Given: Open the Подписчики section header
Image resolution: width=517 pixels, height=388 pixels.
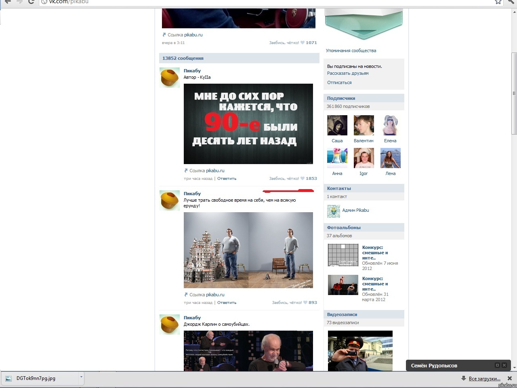Looking at the screenshot, I should (341, 98).
